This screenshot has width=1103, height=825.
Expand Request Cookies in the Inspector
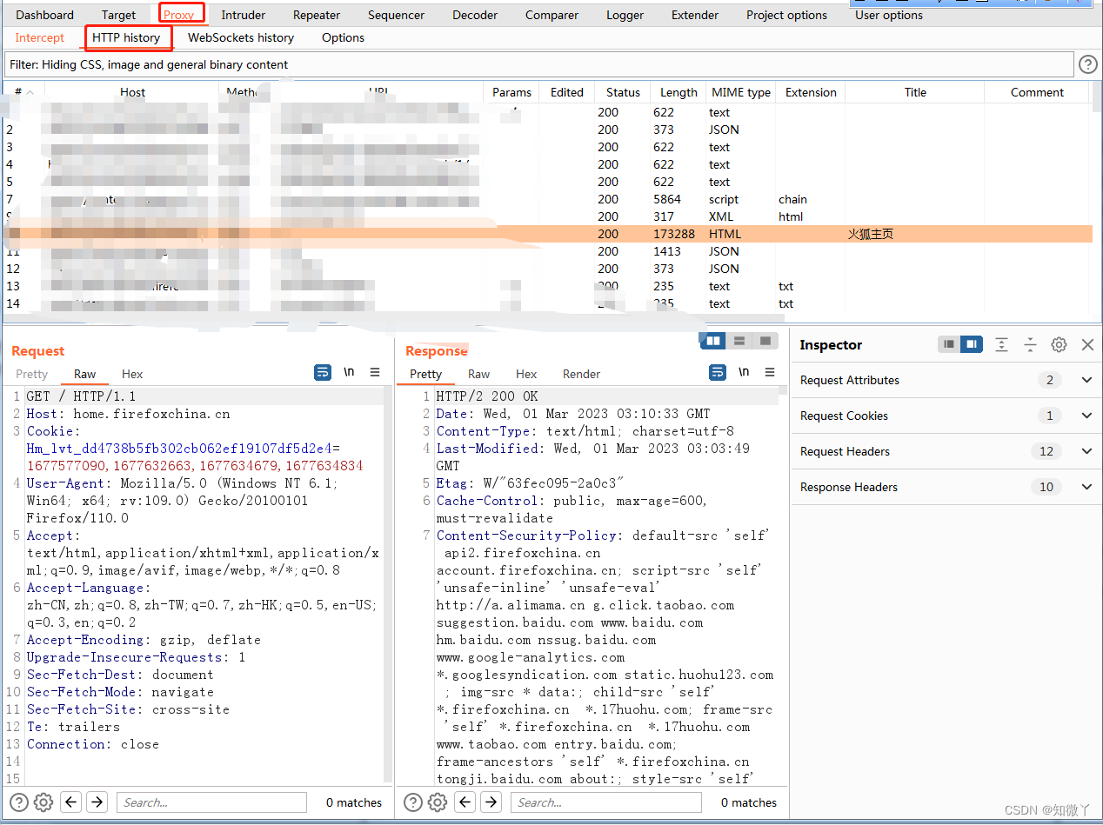(1086, 416)
